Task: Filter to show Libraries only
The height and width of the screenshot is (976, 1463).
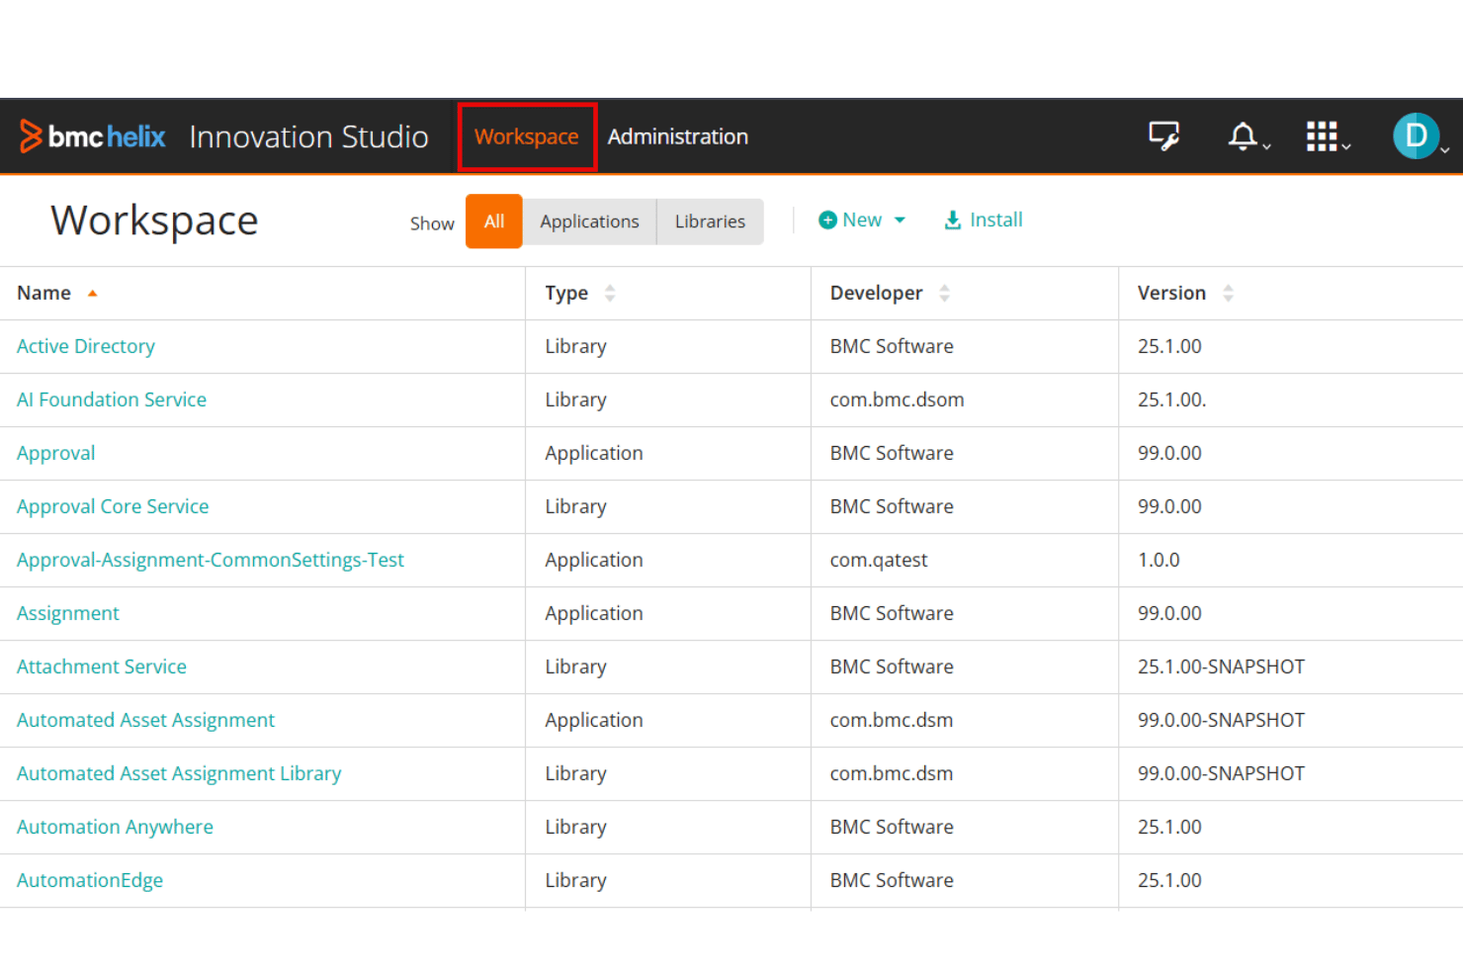Action: pyautogui.click(x=710, y=222)
